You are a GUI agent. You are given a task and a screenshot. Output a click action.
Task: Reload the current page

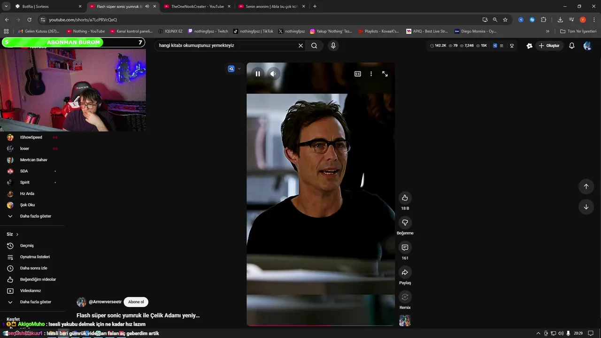pyautogui.click(x=29, y=20)
